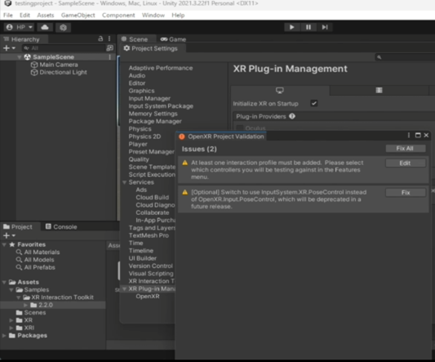Viewport: 435px width, 362px height.
Task: Open SampleScene context menu dots
Action: pyautogui.click(x=110, y=57)
